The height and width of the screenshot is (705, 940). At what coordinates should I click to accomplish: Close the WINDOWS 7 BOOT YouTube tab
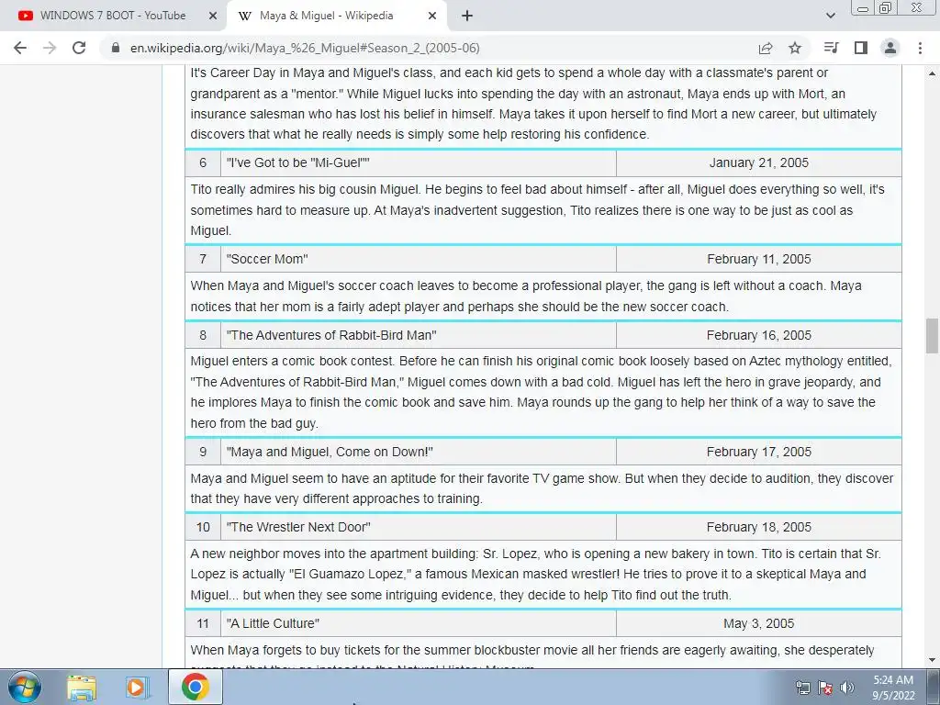point(212,16)
